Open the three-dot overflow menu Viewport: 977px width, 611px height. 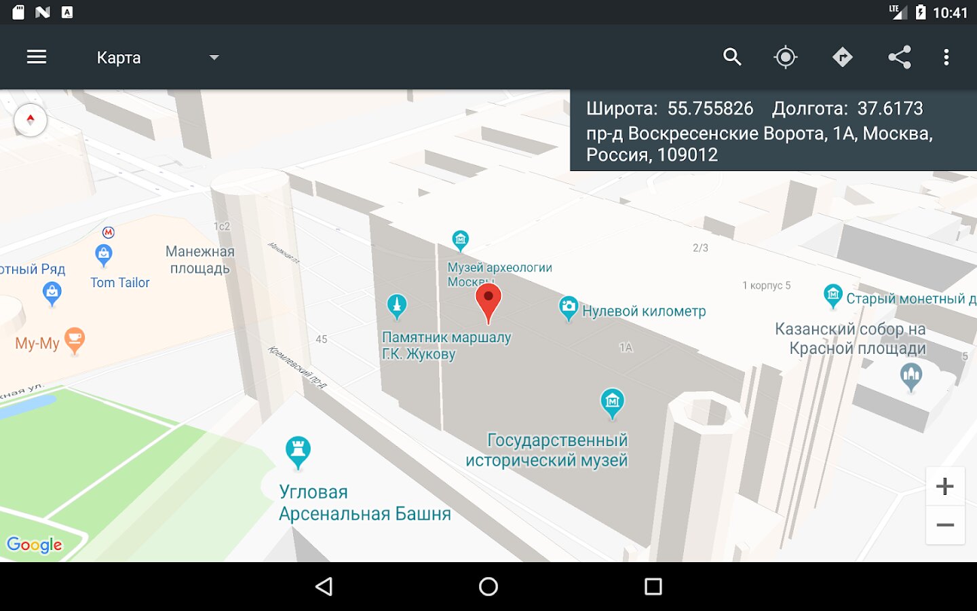click(946, 57)
